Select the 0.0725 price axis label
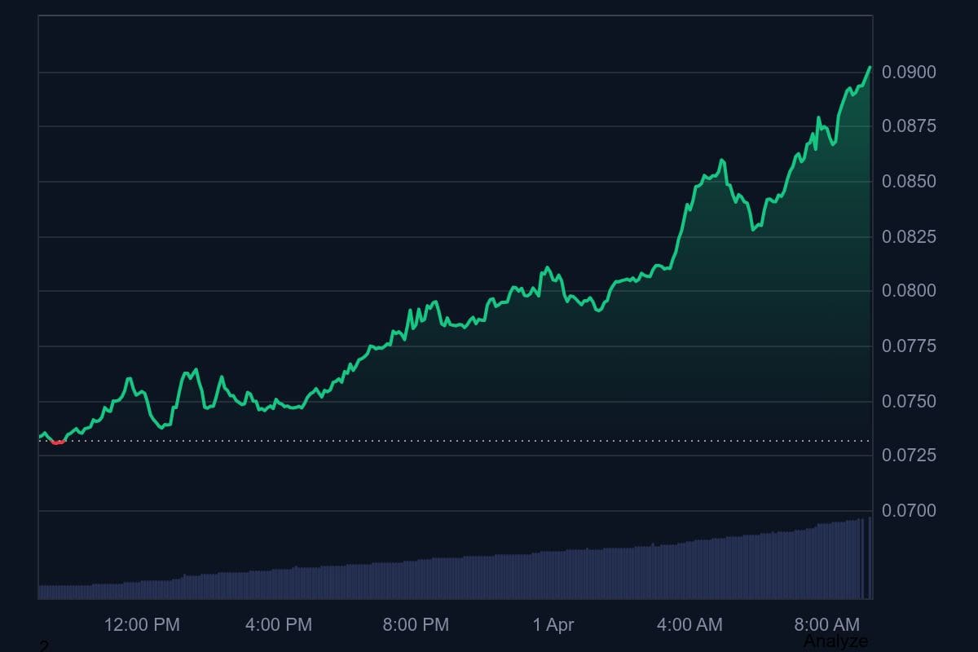 [909, 456]
